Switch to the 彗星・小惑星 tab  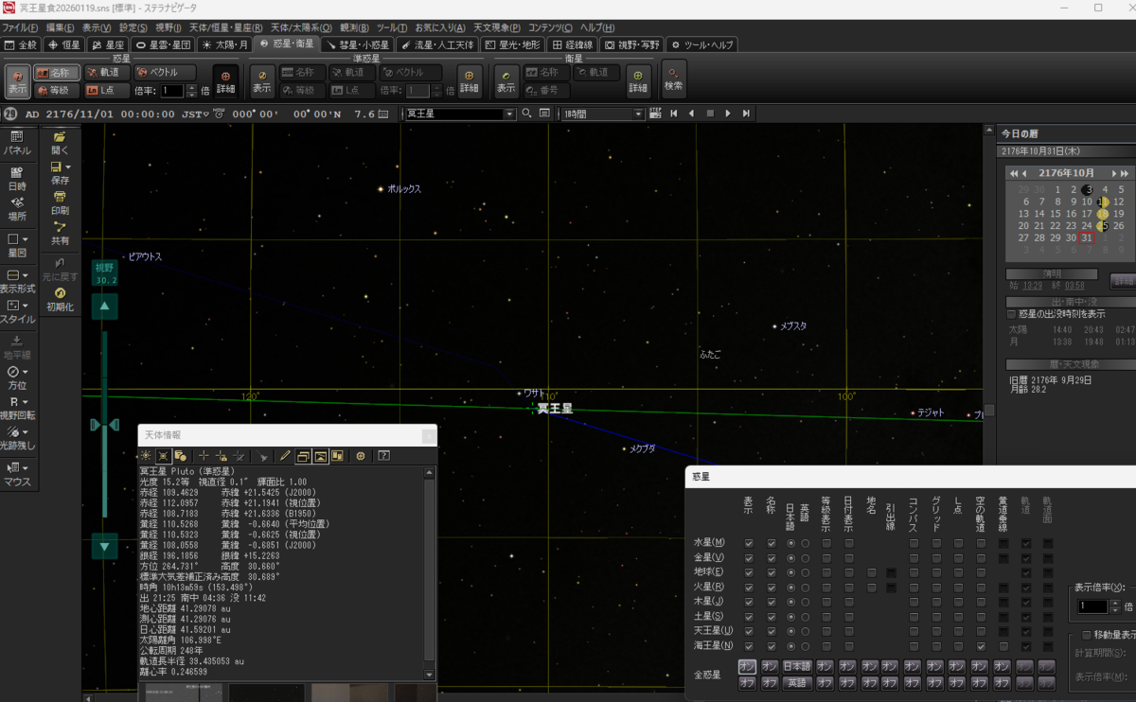click(356, 44)
